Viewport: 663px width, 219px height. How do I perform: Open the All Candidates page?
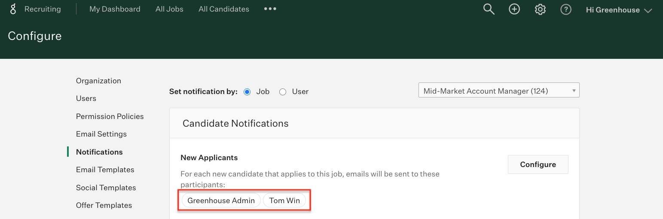[224, 9]
